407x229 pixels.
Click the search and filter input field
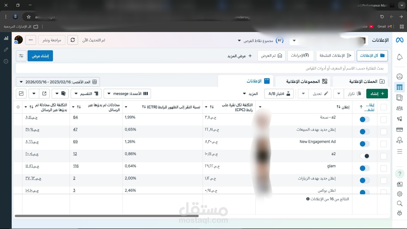(202, 68)
